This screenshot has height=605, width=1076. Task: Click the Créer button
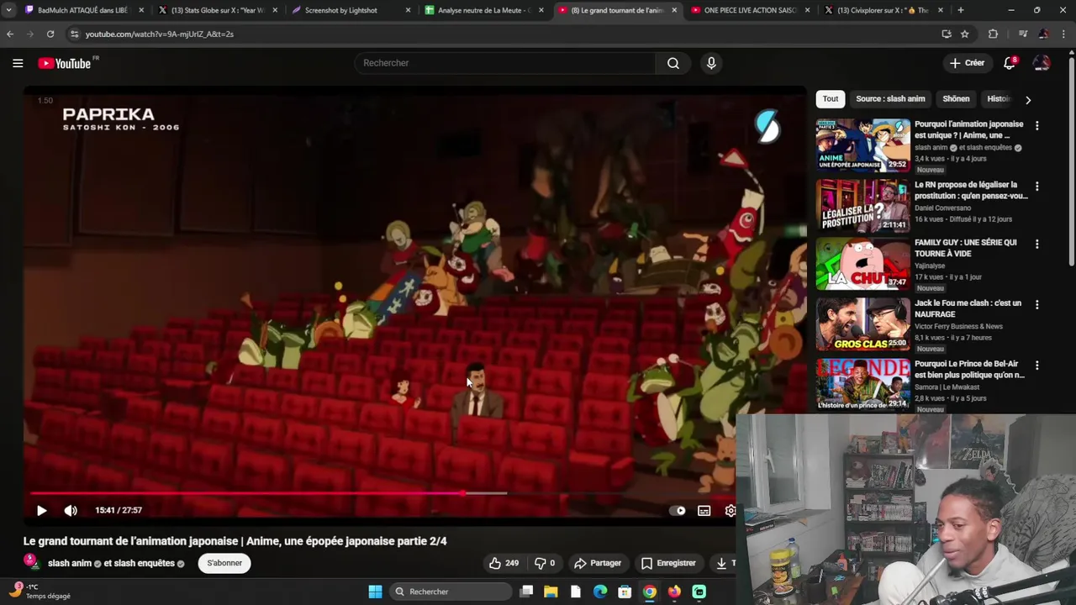click(x=967, y=63)
